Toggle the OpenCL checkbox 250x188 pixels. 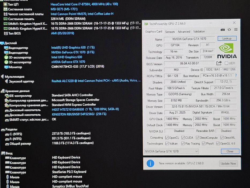coord(167,138)
